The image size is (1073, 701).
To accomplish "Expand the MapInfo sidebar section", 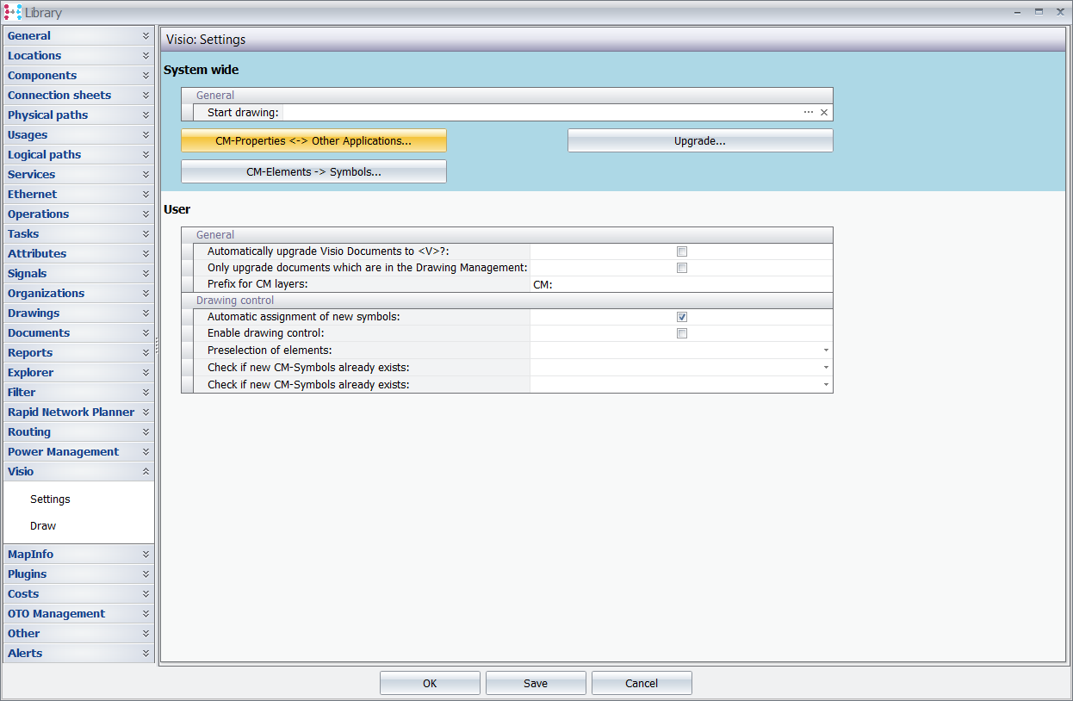I will [78, 555].
